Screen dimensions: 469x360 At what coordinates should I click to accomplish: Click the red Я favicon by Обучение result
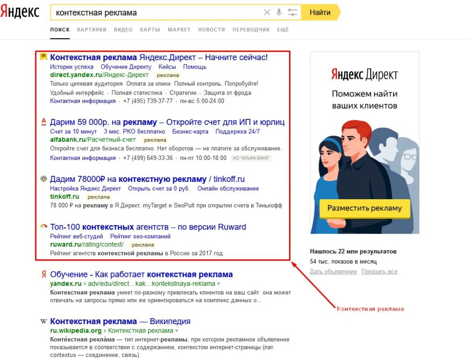[44, 274]
